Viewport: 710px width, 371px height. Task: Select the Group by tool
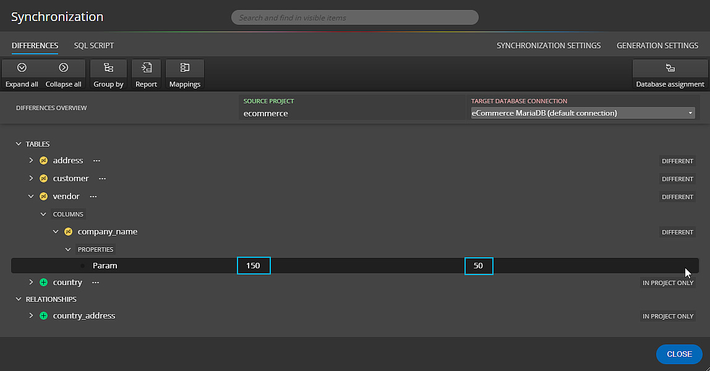click(x=108, y=67)
